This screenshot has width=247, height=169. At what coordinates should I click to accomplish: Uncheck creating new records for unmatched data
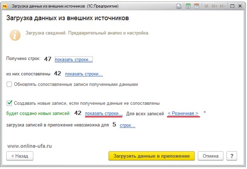pyautogui.click(x=9, y=103)
